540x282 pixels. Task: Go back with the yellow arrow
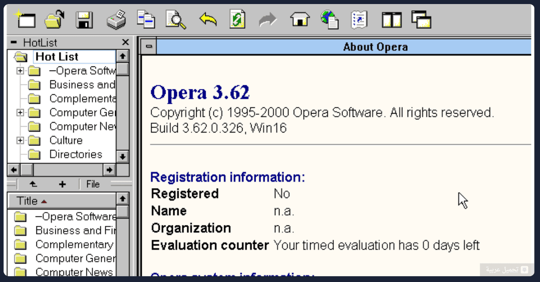click(x=207, y=20)
